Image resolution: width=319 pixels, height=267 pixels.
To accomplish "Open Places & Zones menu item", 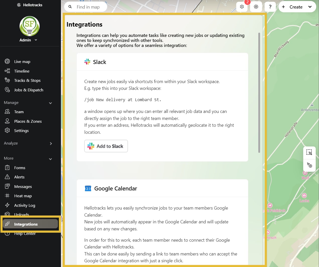I will pyautogui.click(x=28, y=121).
